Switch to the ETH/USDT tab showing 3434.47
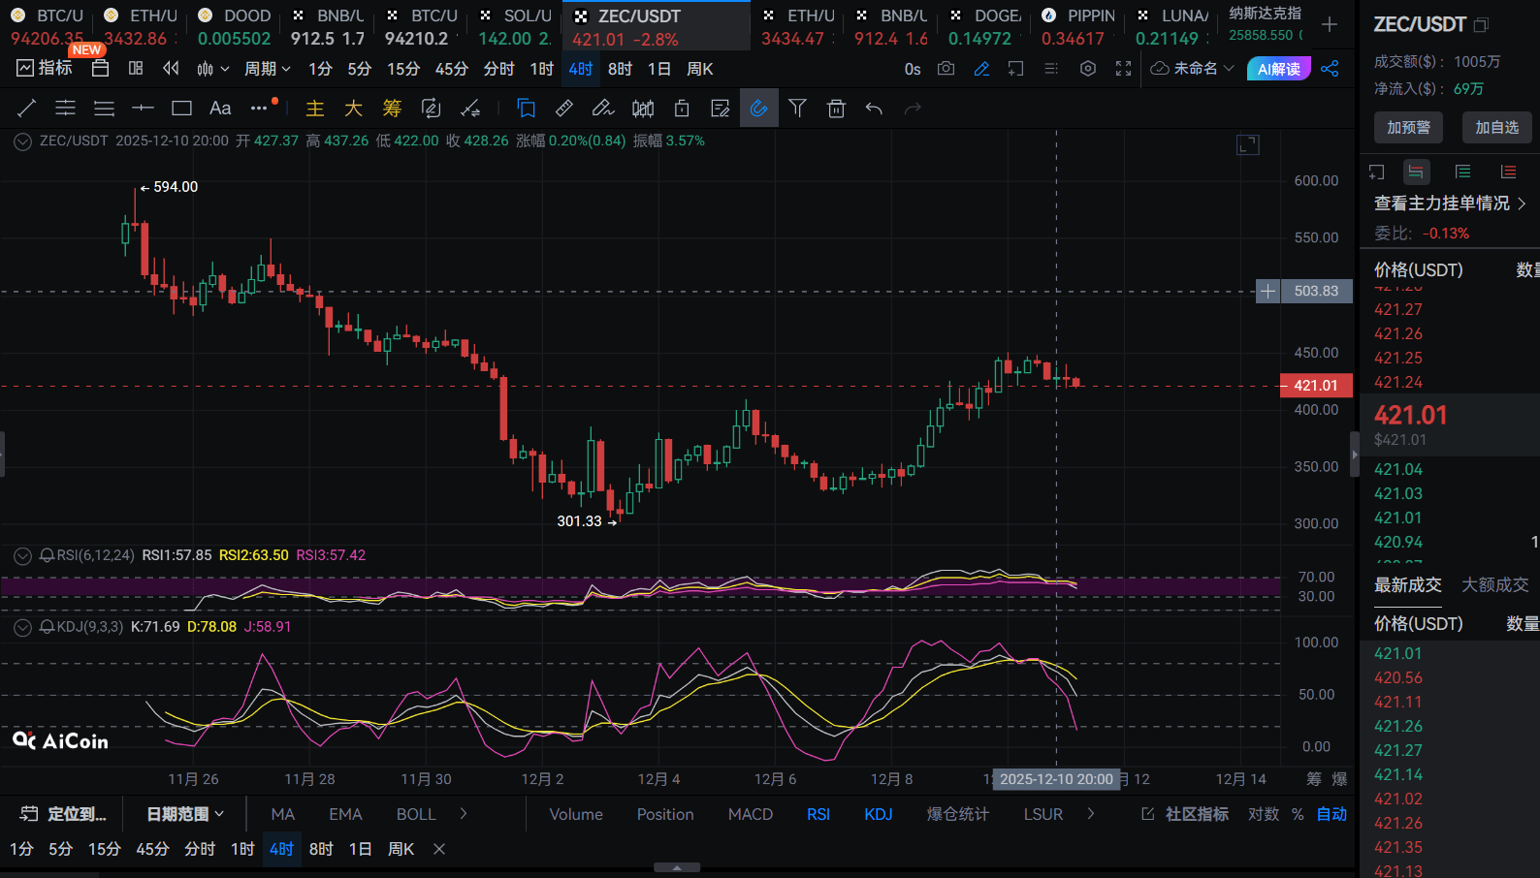The image size is (1540, 878). point(798,26)
